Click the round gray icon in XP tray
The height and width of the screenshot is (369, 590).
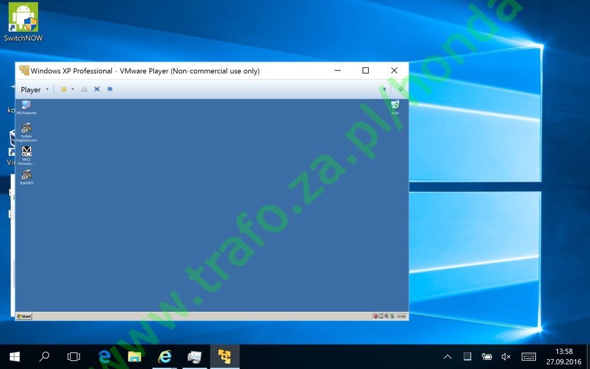[x=386, y=317]
